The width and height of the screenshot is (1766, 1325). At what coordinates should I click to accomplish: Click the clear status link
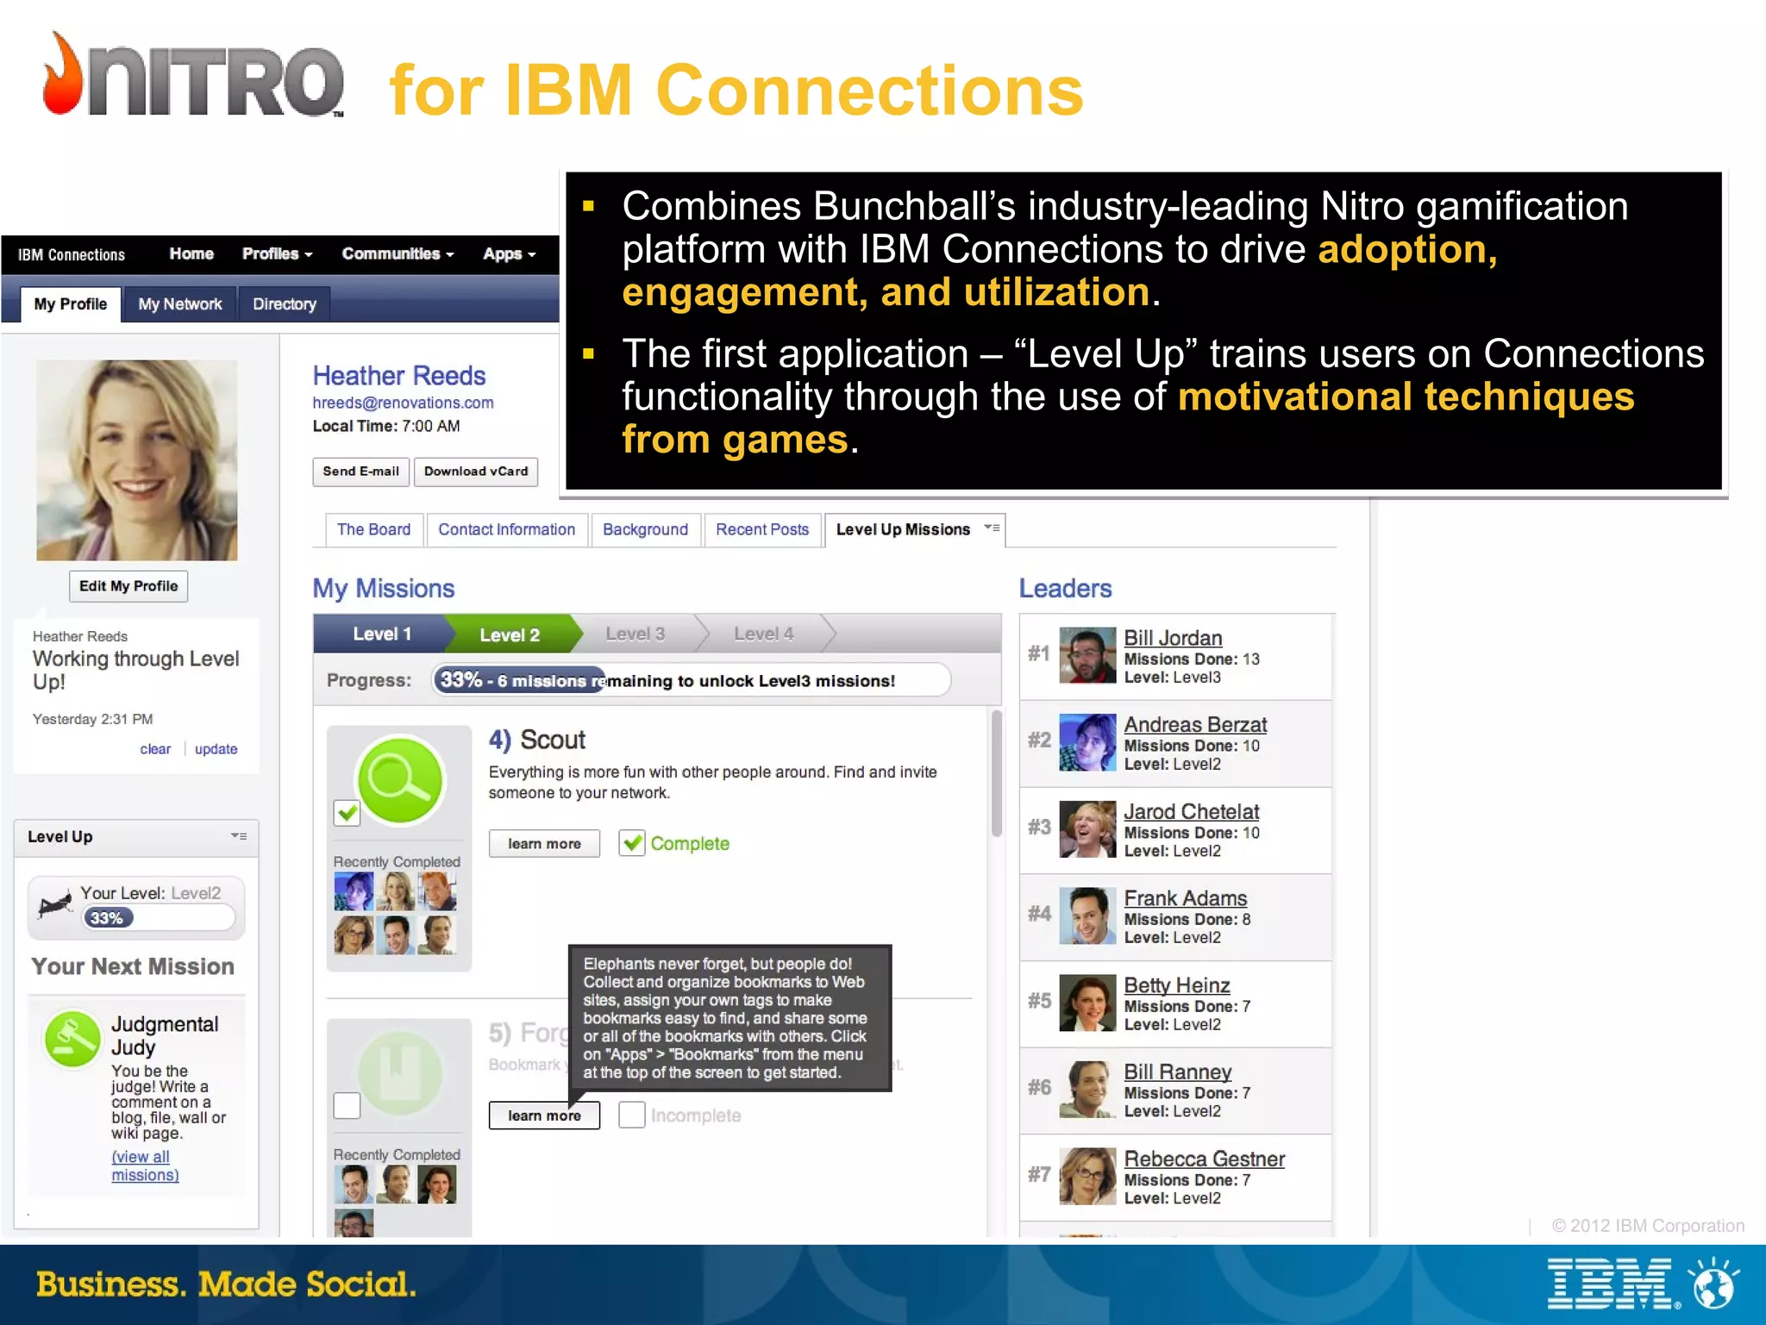point(155,749)
